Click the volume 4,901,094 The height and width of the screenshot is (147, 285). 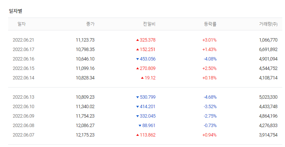pos(268,59)
